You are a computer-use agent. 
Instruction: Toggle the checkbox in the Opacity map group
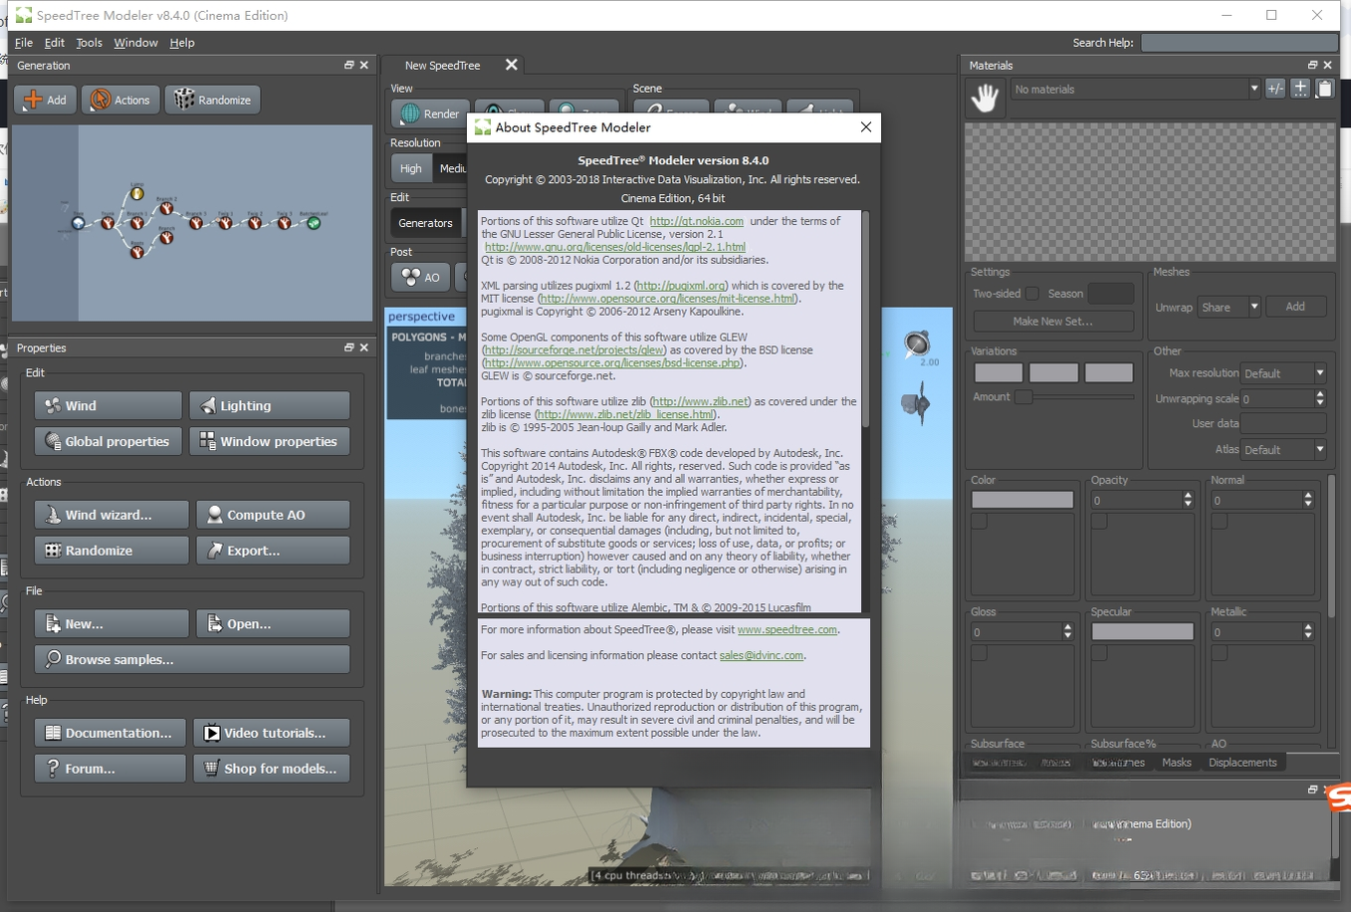(x=1099, y=522)
